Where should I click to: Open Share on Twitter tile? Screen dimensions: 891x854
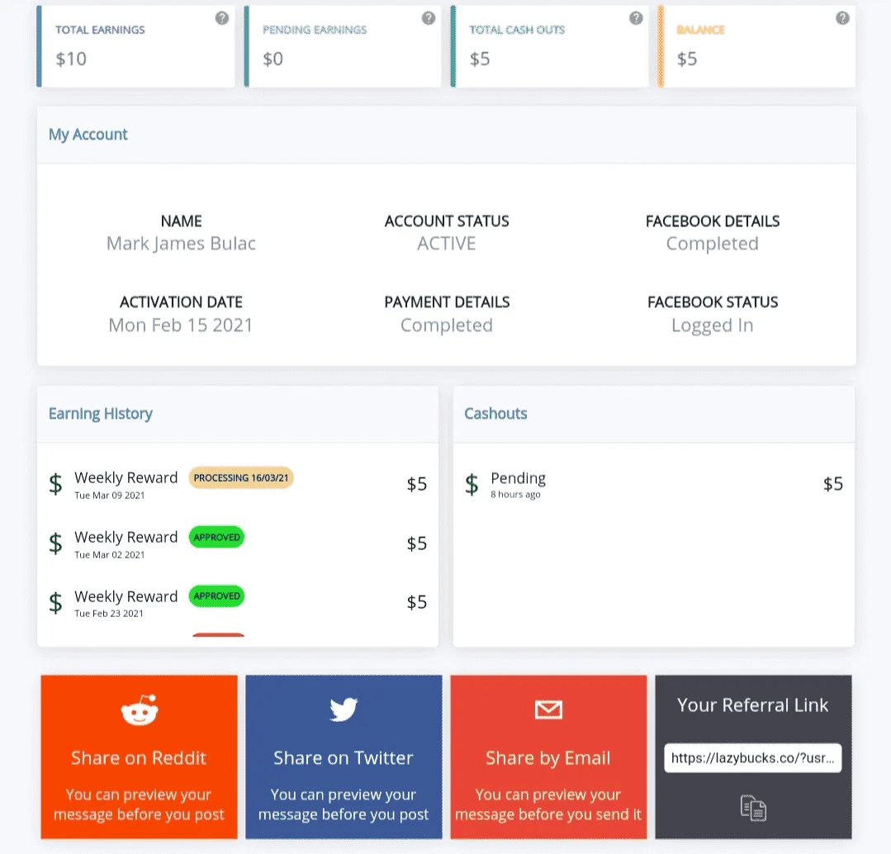tap(344, 757)
